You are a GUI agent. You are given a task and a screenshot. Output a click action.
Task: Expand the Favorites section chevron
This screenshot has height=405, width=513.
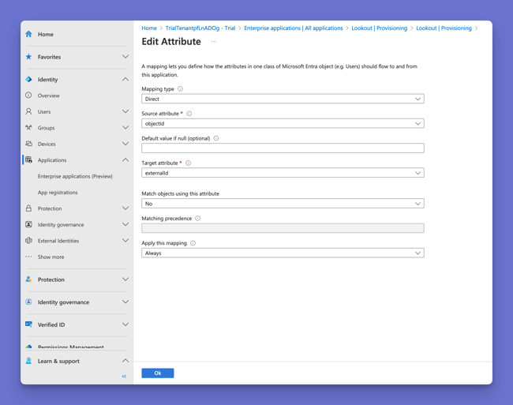point(125,57)
